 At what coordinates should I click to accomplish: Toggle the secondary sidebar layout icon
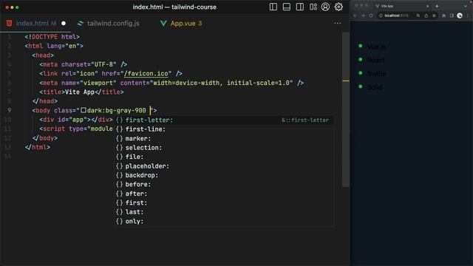click(x=300, y=7)
